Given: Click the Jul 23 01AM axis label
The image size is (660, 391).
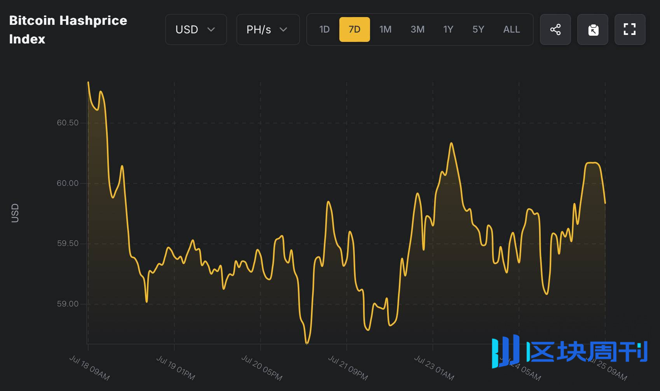Looking at the screenshot, I should point(434,368).
